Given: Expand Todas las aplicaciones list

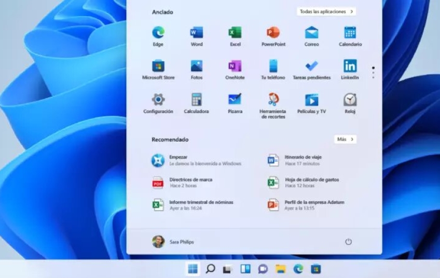Looking at the screenshot, I should point(326,11).
